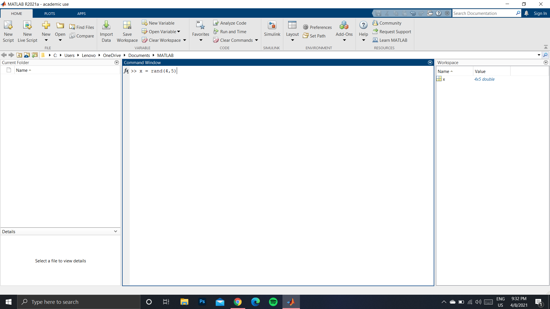Run and Time the code
The image size is (550, 309).
[x=230, y=31]
